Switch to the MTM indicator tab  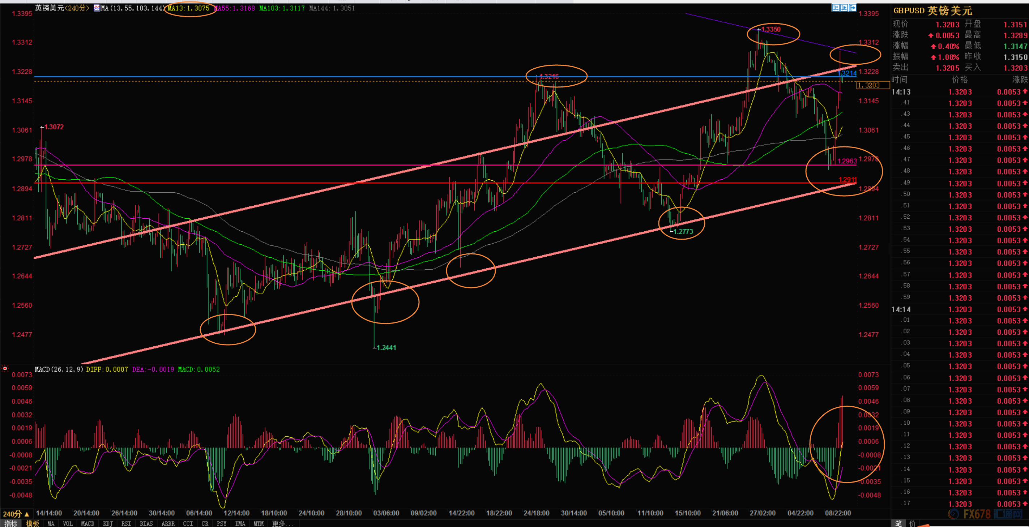(259, 523)
